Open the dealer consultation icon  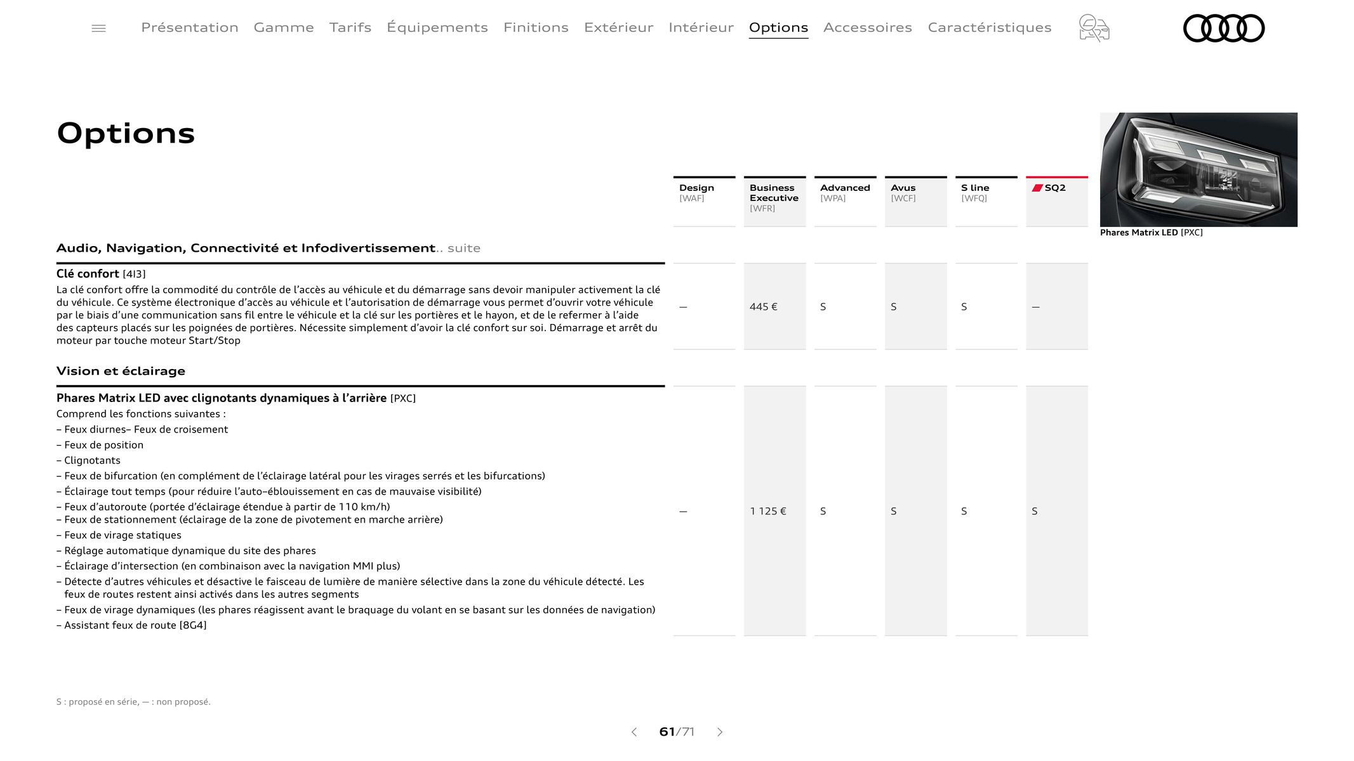[1094, 28]
